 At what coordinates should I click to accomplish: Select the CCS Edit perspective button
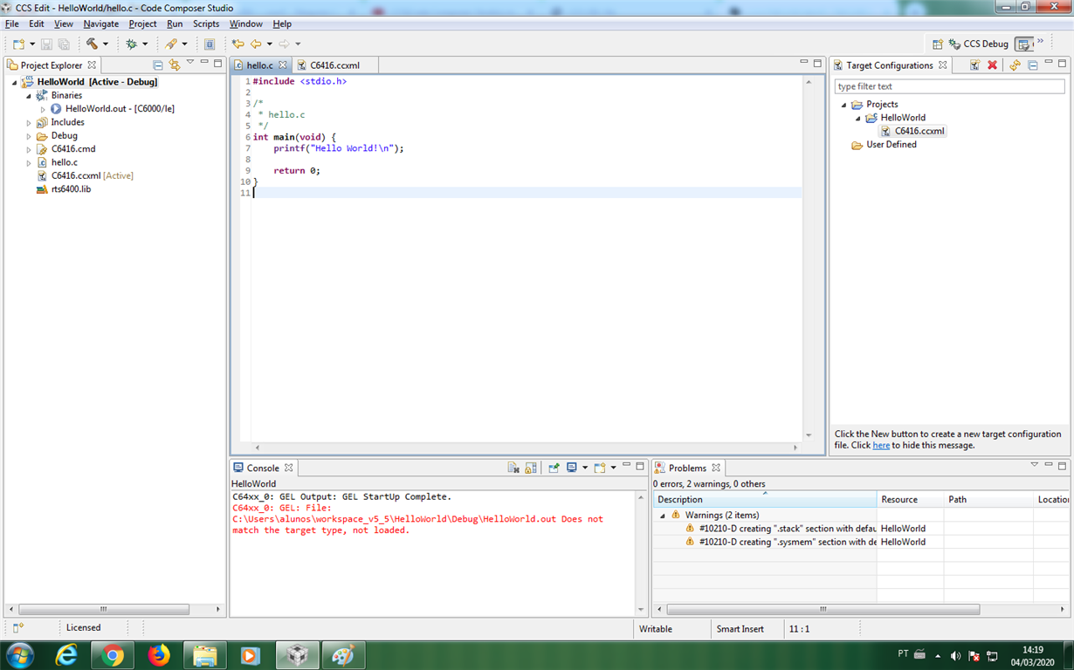point(1024,44)
